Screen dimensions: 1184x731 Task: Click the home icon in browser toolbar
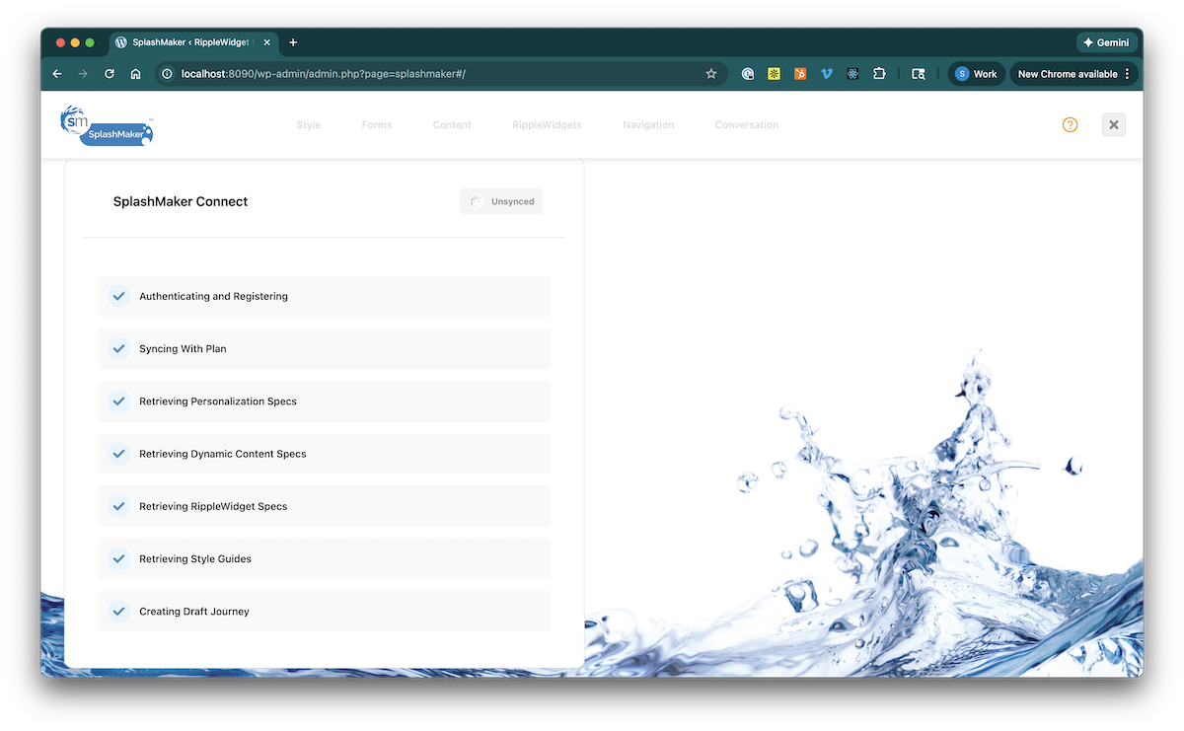click(136, 74)
